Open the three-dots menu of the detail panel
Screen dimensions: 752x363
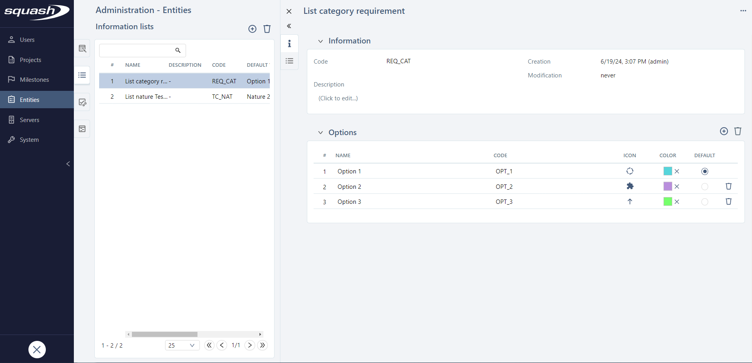[743, 11]
